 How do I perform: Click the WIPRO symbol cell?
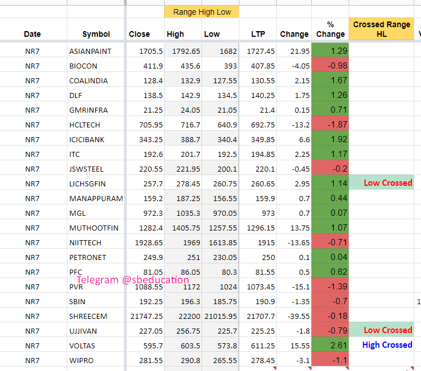point(96,360)
